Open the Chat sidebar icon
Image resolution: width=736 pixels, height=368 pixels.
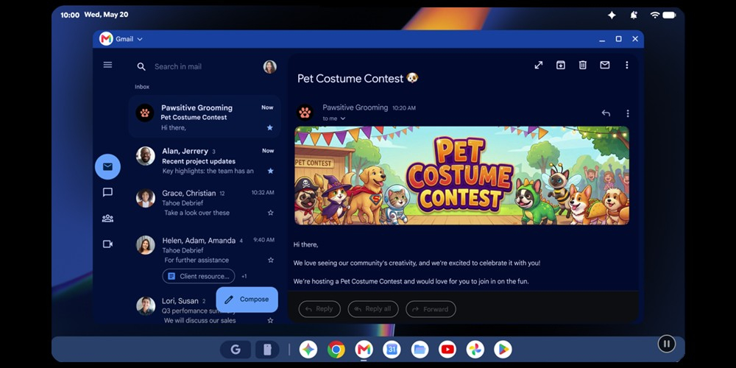[107, 192]
